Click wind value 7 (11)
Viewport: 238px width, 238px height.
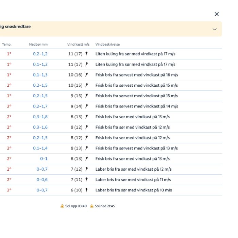click(76, 180)
